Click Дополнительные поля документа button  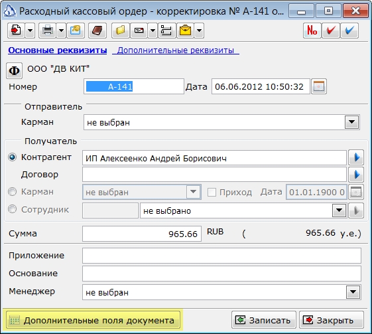(x=93, y=320)
